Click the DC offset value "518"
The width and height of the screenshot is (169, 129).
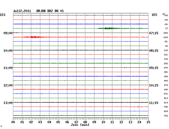pyautogui.click(x=166, y=98)
